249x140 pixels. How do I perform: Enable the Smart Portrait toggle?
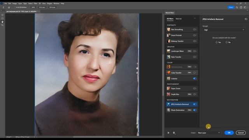click(x=195, y=35)
